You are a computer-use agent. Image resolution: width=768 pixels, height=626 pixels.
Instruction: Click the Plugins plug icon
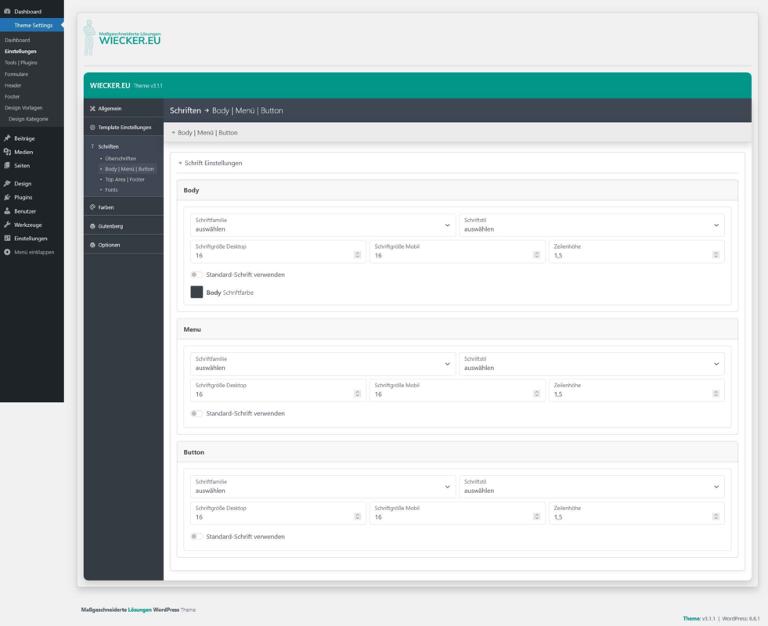click(7, 197)
